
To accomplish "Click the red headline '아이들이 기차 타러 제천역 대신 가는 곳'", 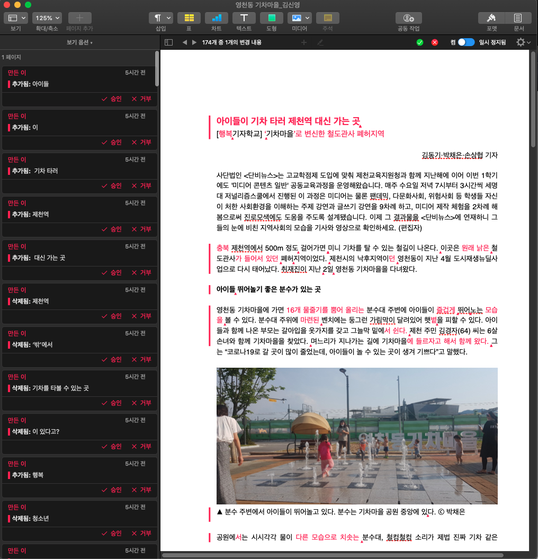I will (x=289, y=121).
